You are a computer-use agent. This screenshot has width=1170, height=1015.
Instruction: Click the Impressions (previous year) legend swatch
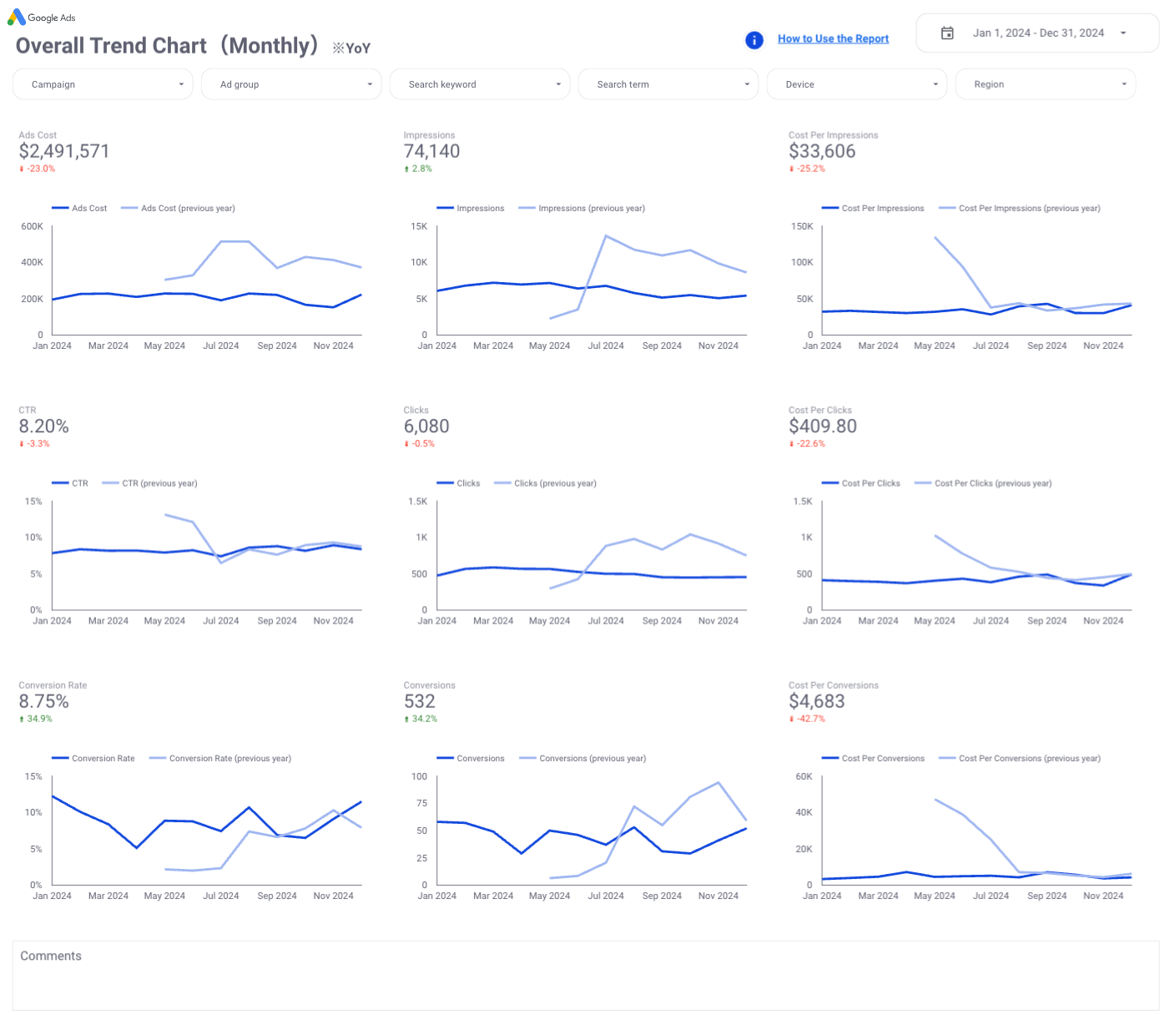click(527, 209)
